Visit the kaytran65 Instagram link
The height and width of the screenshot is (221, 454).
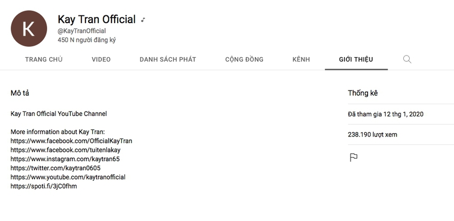coord(65,159)
